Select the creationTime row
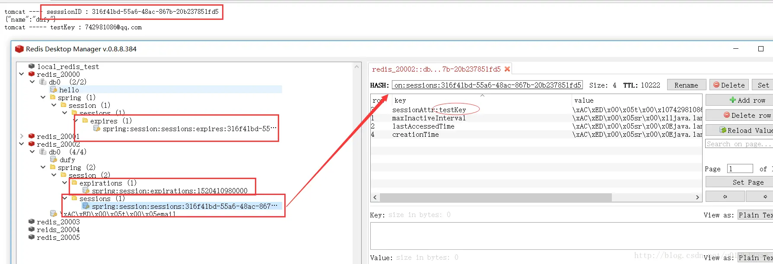This screenshot has height=264, width=773. tap(536, 134)
